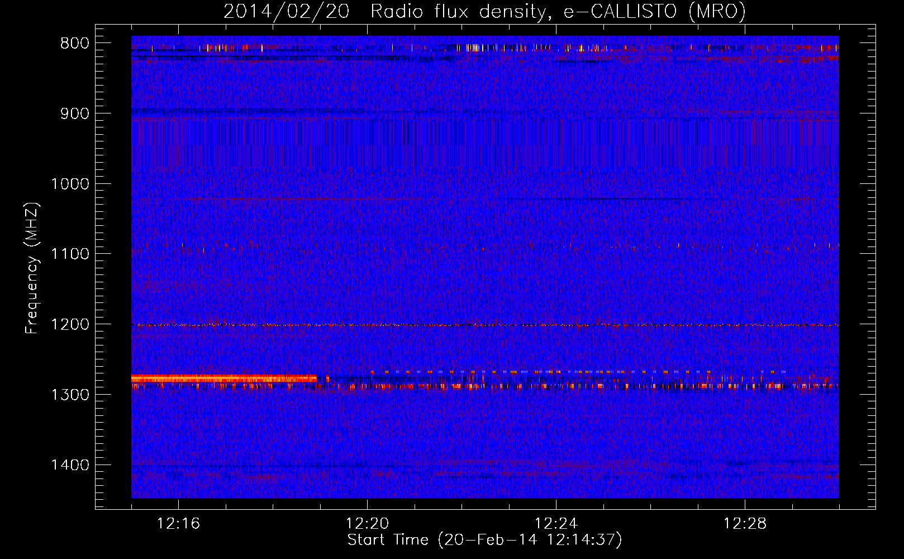Select the 1400 frequency tick label

(70, 465)
